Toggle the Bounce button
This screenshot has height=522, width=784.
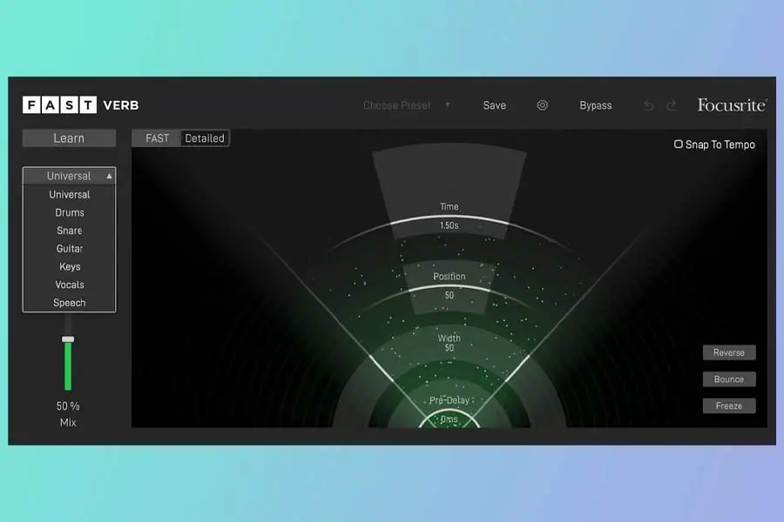(x=729, y=379)
